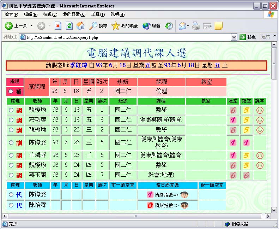Click the address bar URL field
Image resolution: width=279 pixels, height=229 pixels.
127,37
